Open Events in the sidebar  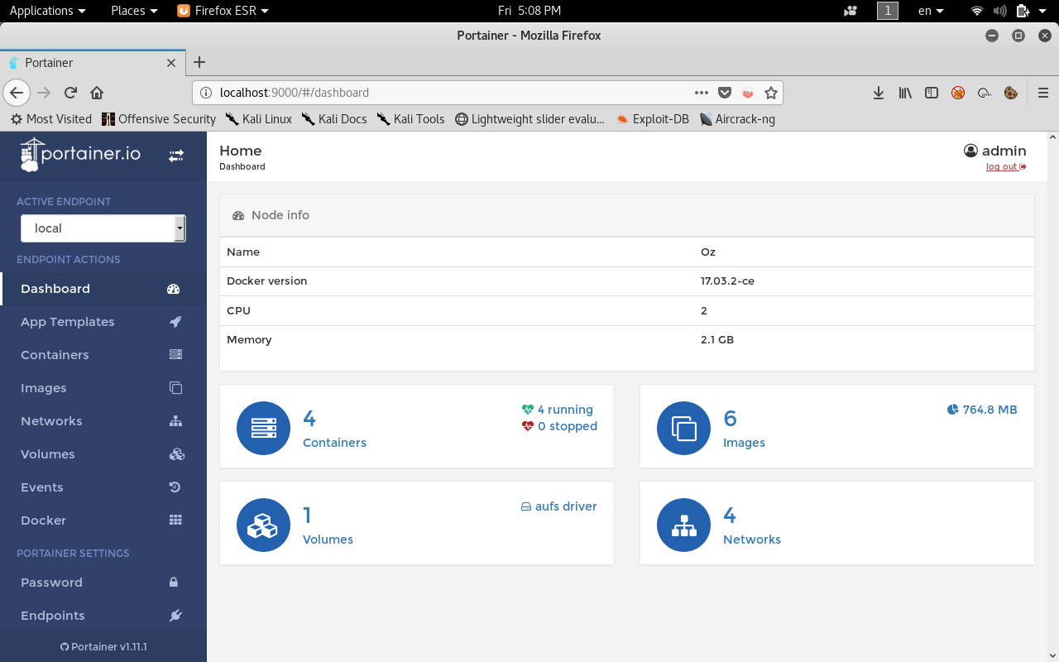click(x=42, y=487)
